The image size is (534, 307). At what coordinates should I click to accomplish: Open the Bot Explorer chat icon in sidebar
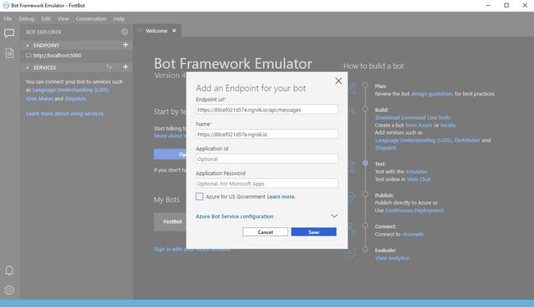[x=9, y=34]
